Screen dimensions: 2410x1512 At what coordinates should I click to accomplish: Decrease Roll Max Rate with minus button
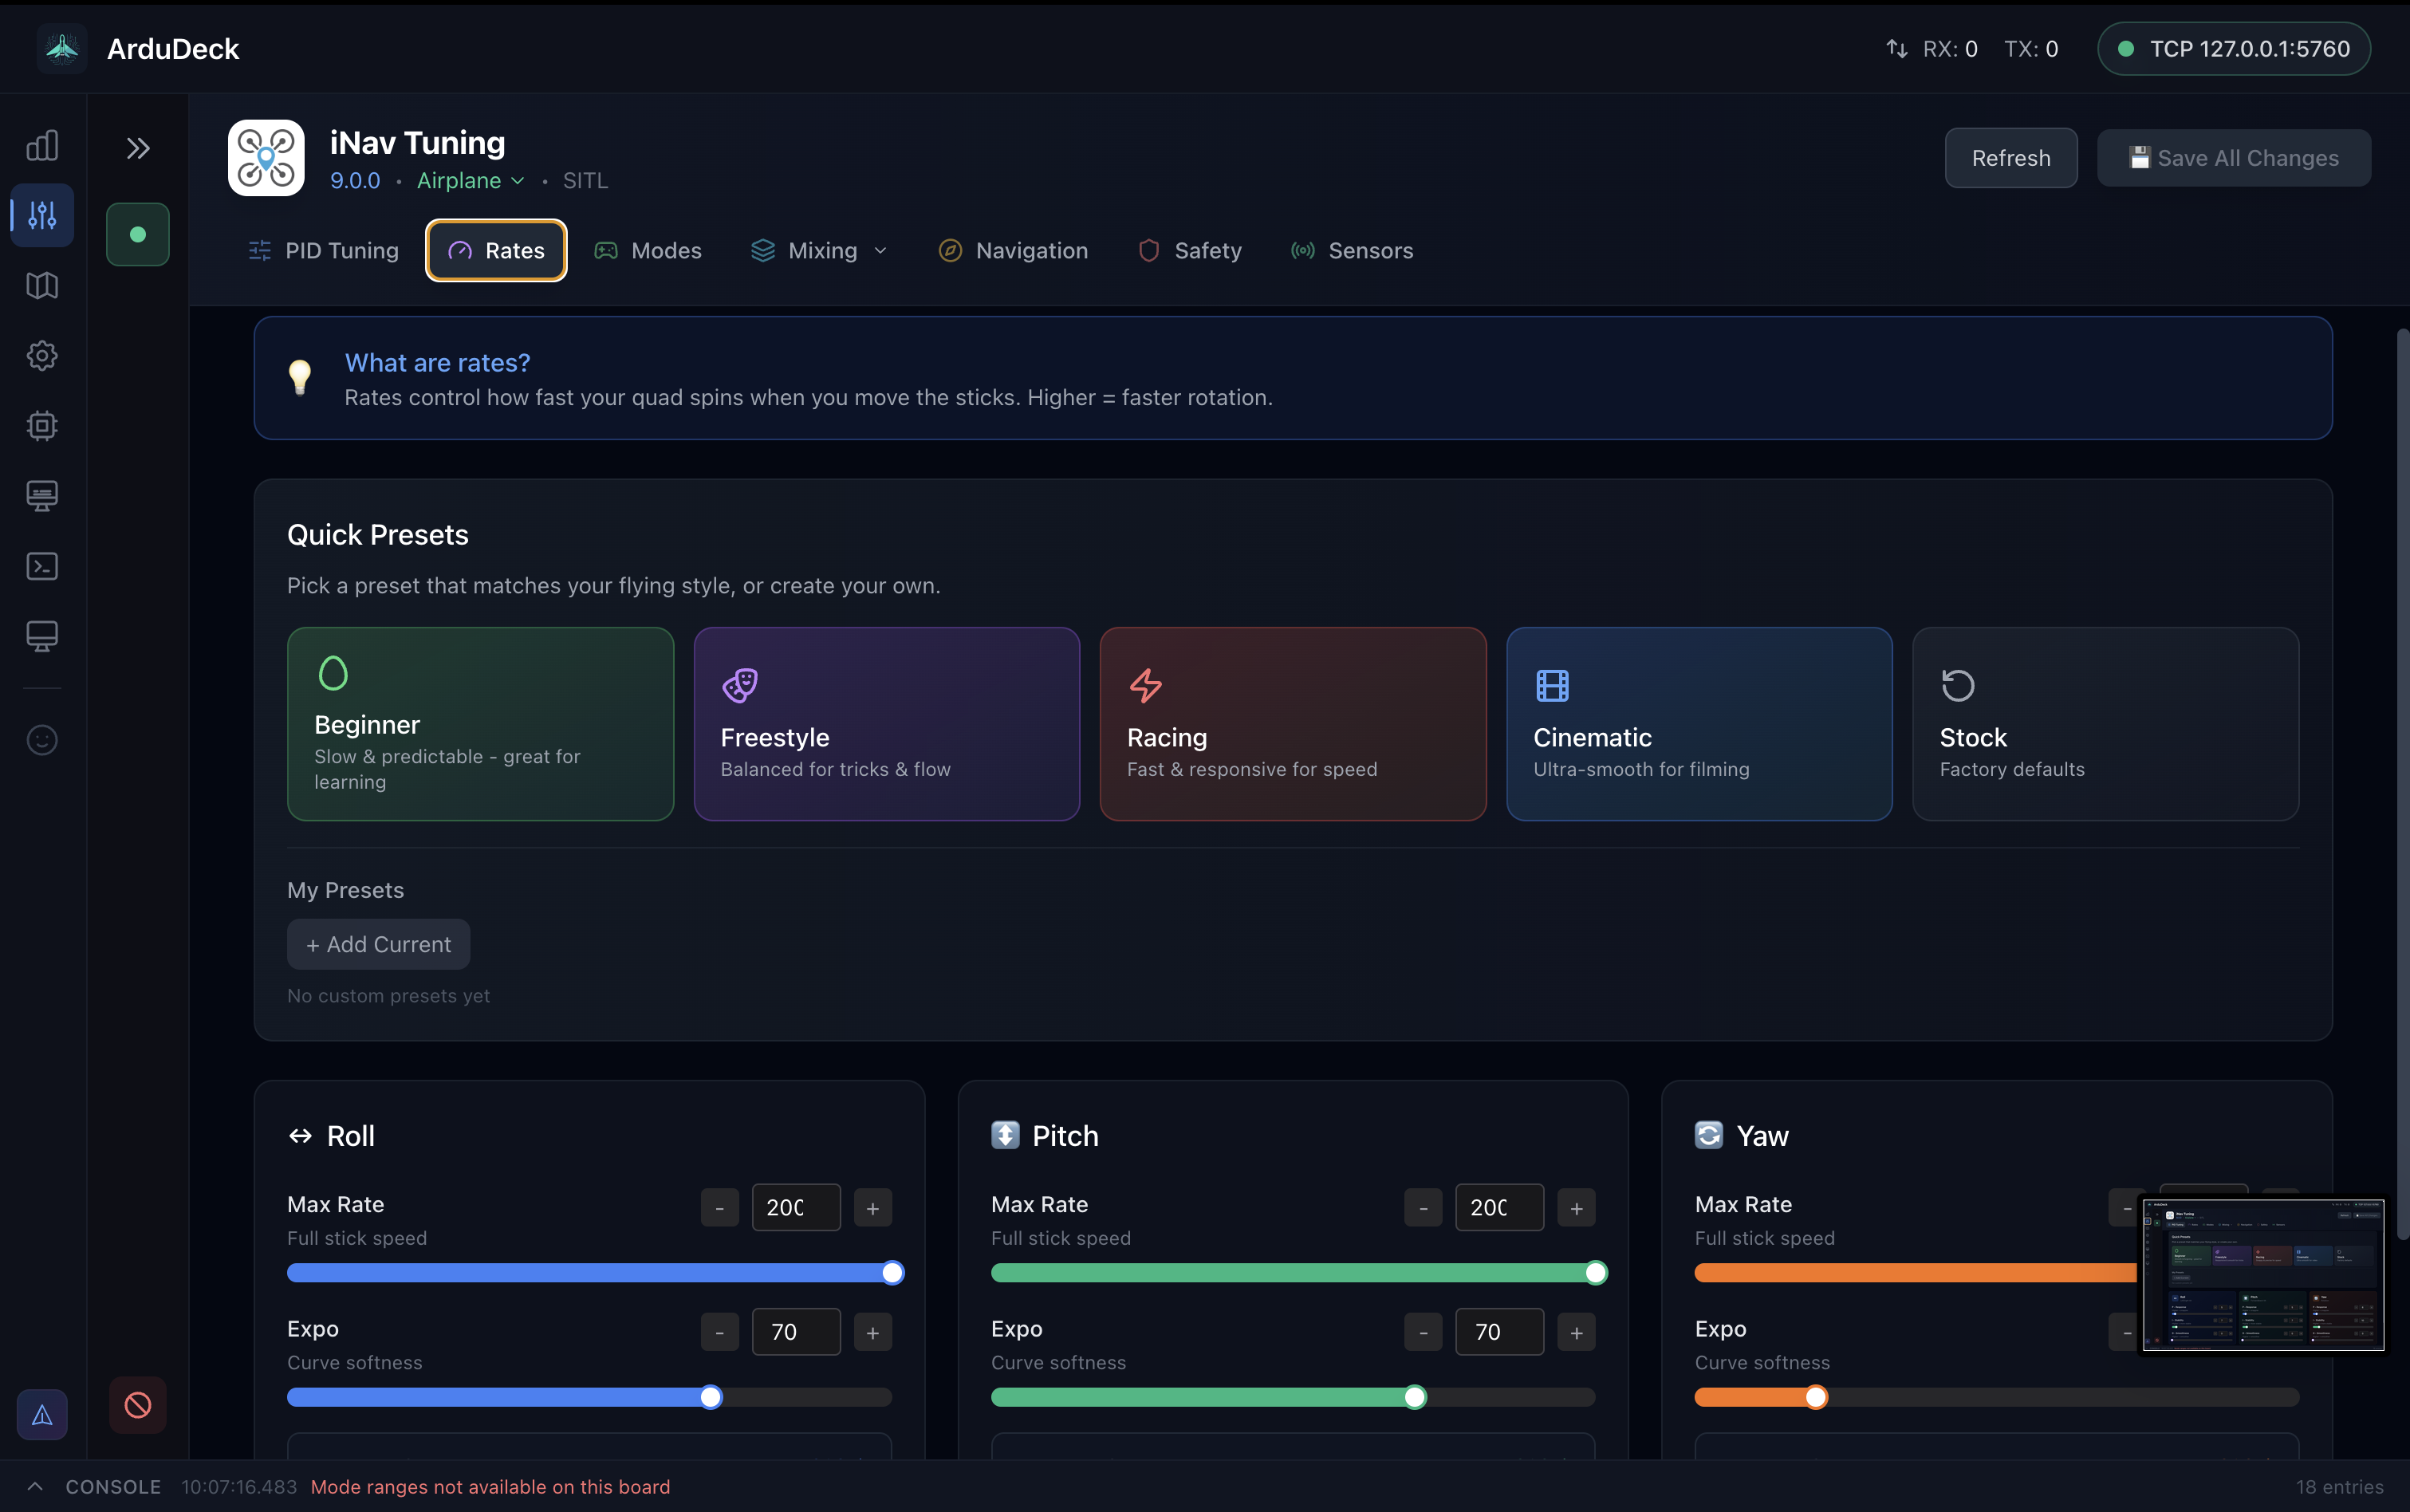coord(719,1208)
